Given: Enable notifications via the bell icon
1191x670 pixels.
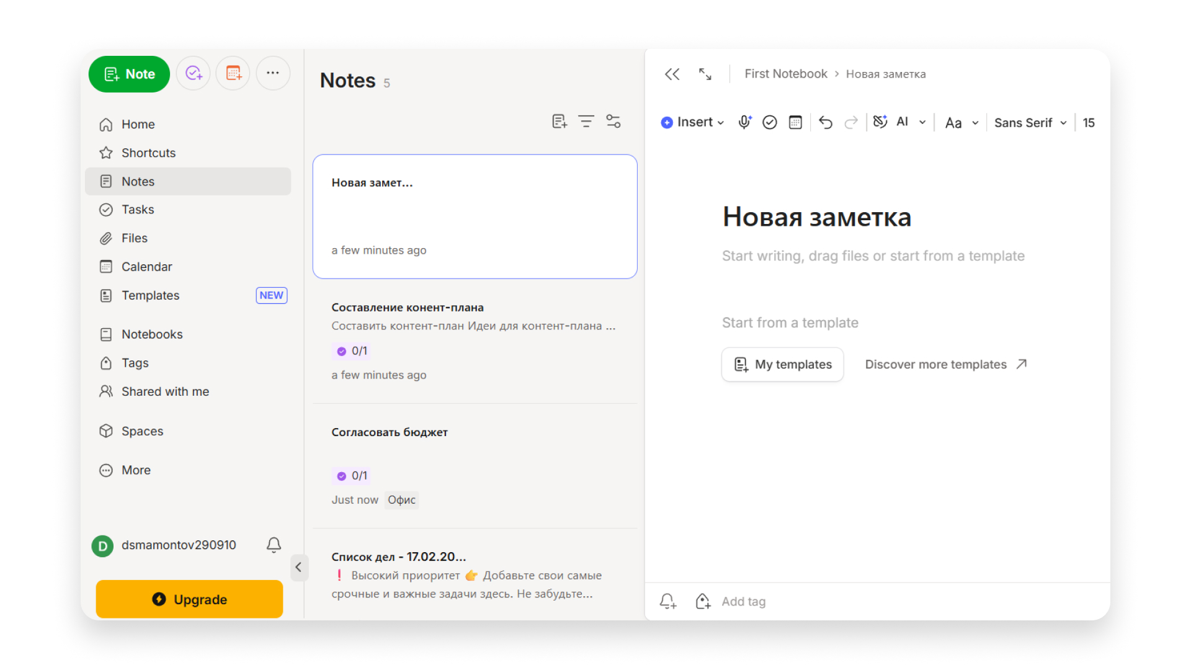Looking at the screenshot, I should [274, 545].
